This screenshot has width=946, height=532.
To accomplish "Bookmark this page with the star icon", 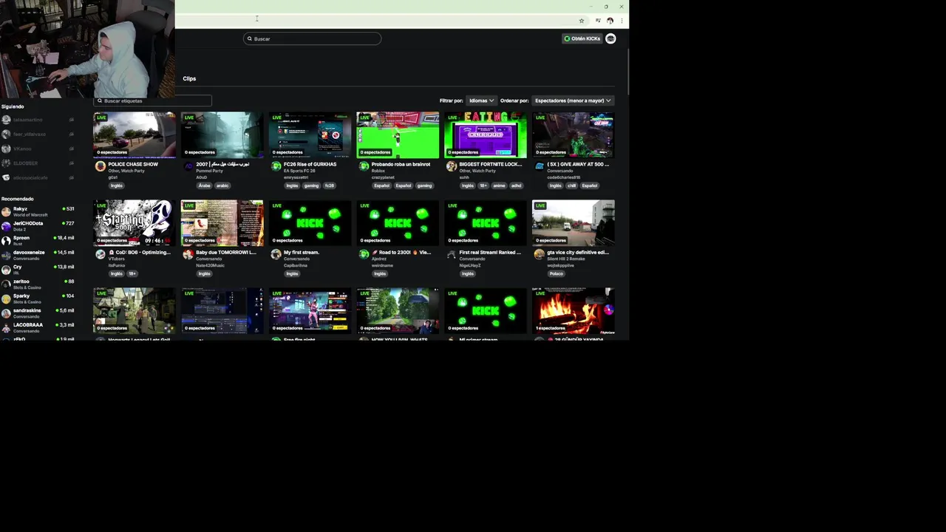I will (582, 21).
